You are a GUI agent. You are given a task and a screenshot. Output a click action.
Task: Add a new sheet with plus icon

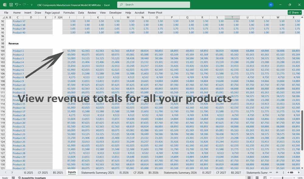click(277, 172)
